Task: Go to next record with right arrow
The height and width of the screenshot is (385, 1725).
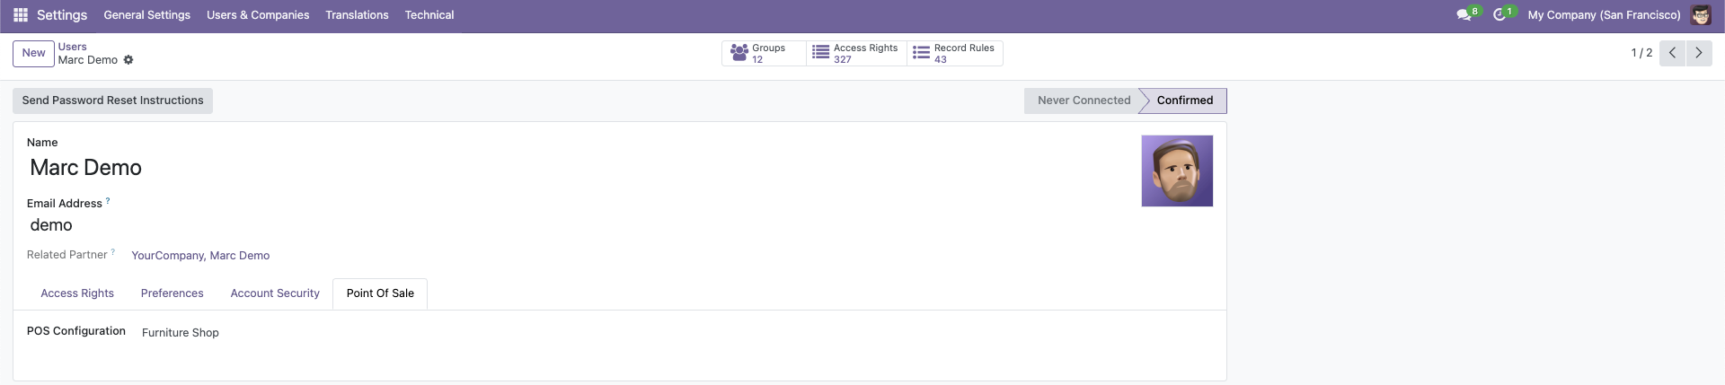Action: [x=1699, y=53]
